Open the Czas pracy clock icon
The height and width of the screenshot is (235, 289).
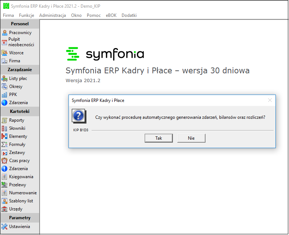click(x=4, y=161)
